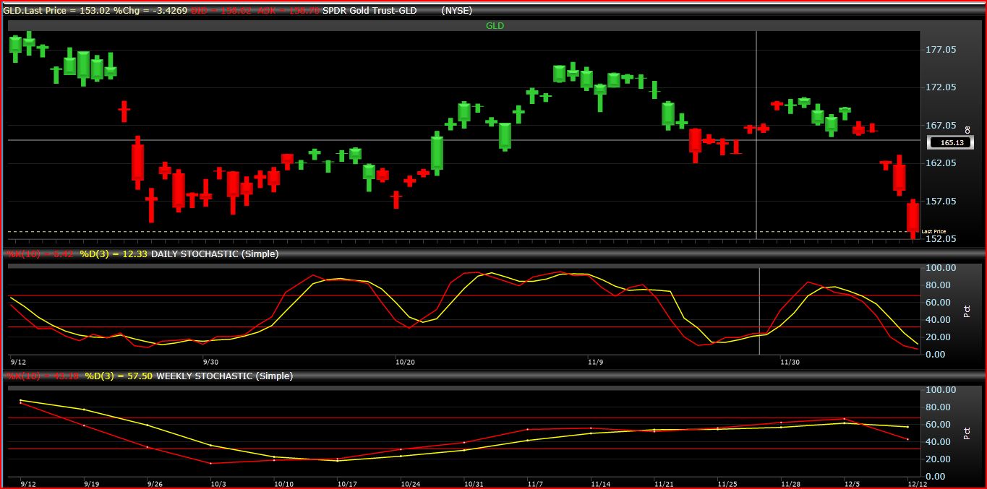987x489 pixels.
Task: Click the 11/7 date on weekly axis
Action: coord(535,483)
